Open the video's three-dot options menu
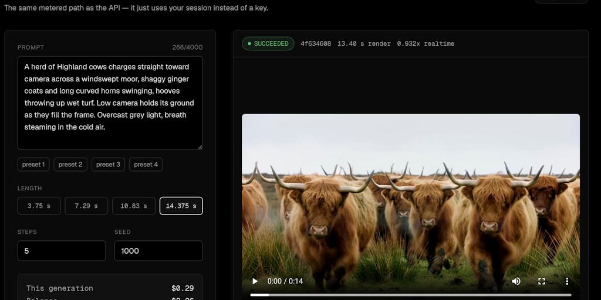The width and height of the screenshot is (601, 300). pyautogui.click(x=567, y=281)
